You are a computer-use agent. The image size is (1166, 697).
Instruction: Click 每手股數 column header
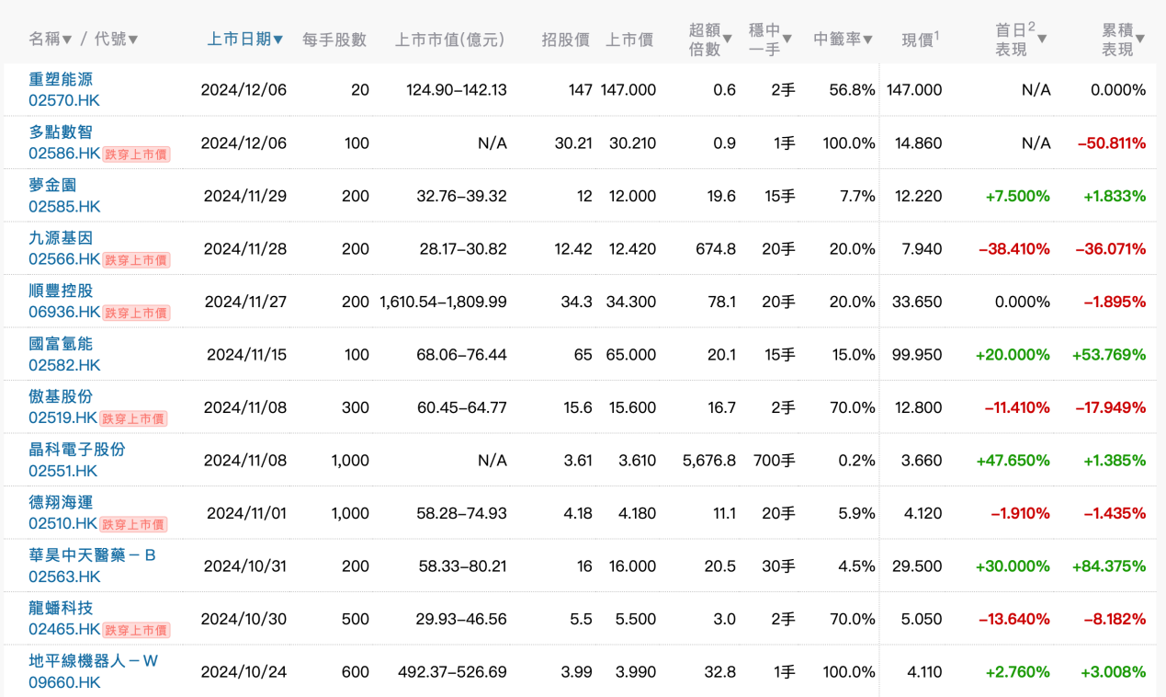[x=334, y=40]
